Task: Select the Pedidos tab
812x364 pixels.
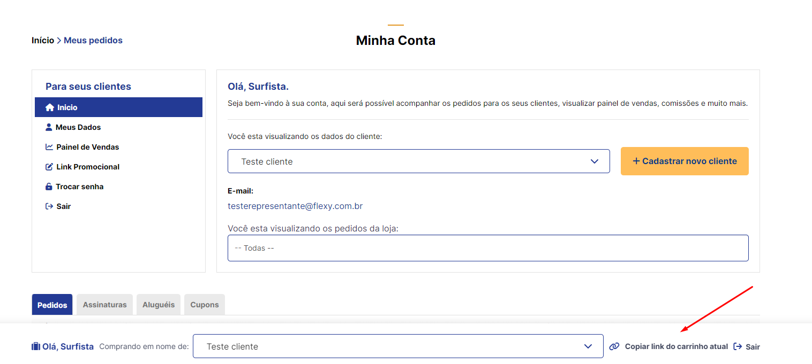Action: pyautogui.click(x=52, y=305)
